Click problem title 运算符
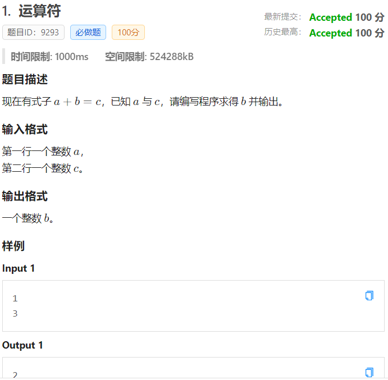The image size is (388, 380). click(x=40, y=11)
